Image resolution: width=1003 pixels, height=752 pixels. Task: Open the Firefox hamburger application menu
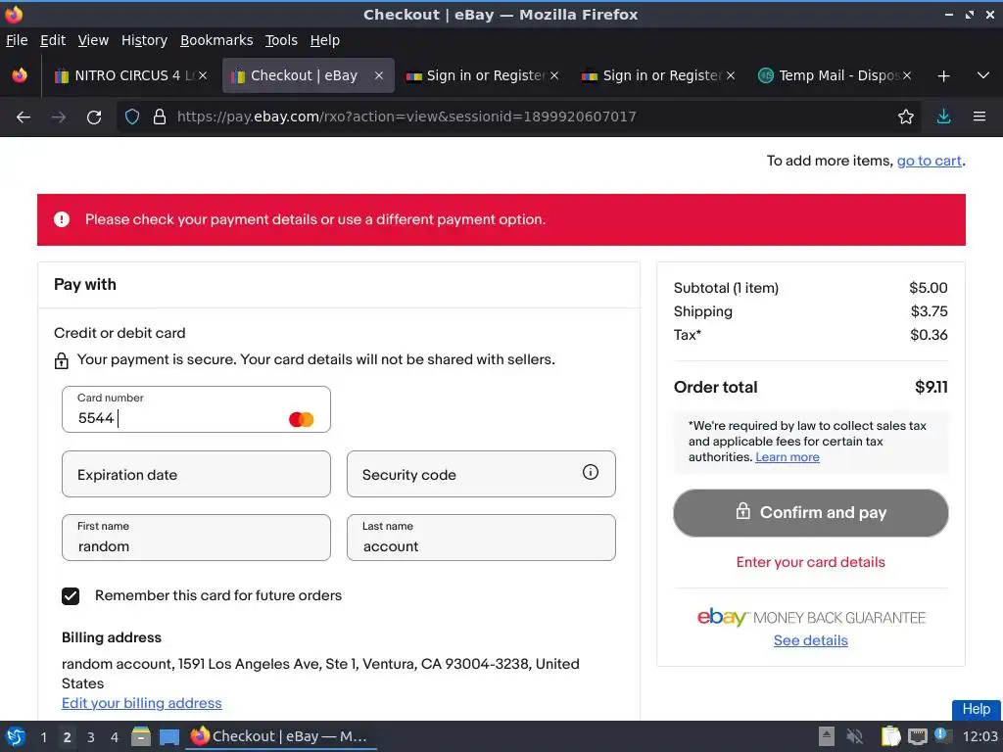(979, 117)
